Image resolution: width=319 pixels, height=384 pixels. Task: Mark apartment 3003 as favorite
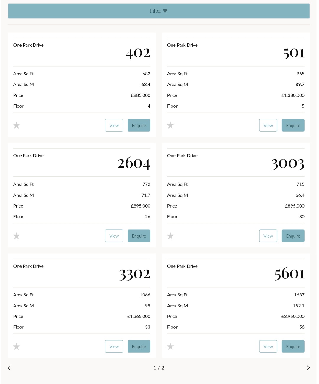coord(170,236)
